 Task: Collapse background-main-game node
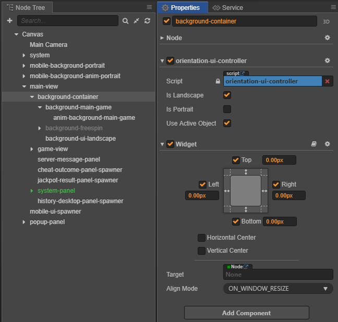(40, 107)
